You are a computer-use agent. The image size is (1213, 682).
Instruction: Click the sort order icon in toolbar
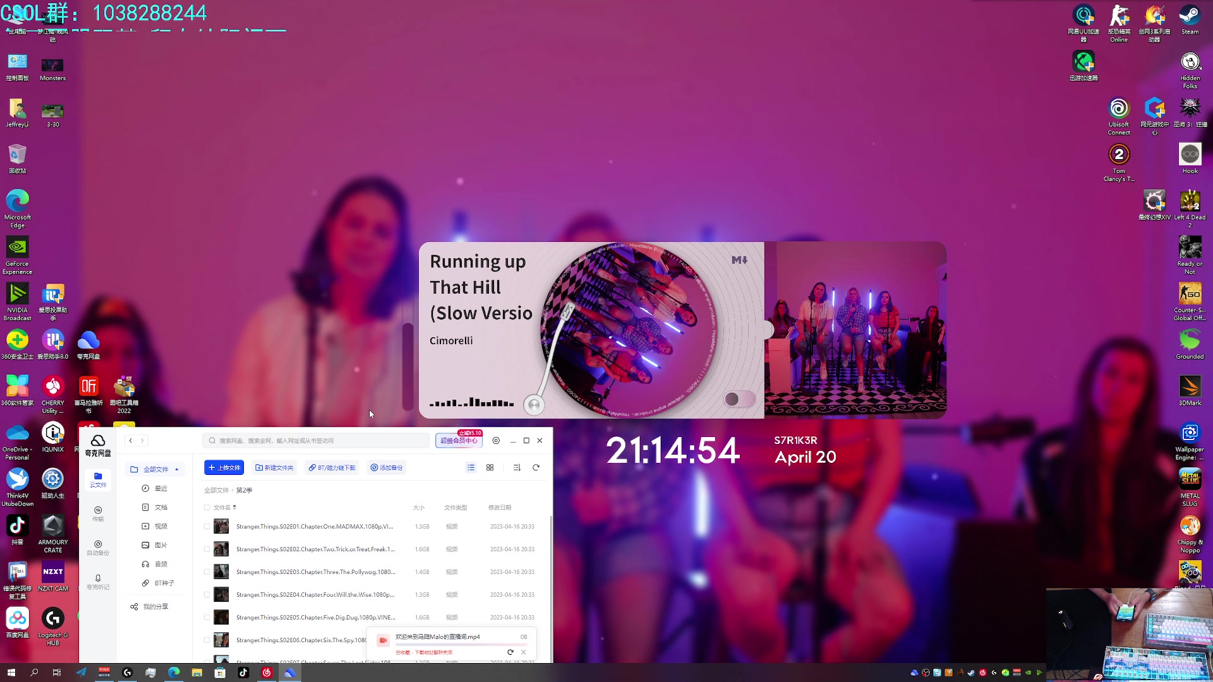coord(517,467)
